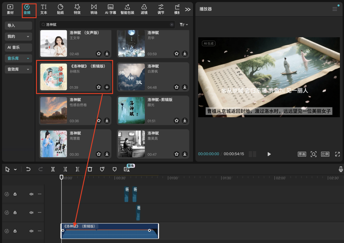Click the undo arrow icon

pyautogui.click(x=28, y=169)
